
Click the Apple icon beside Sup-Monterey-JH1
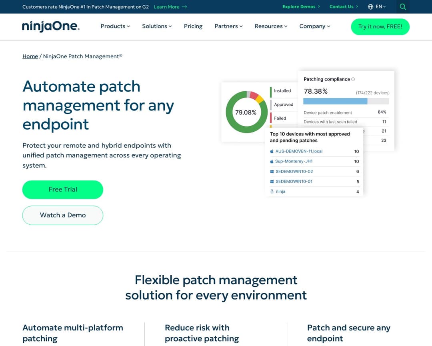[x=272, y=161]
